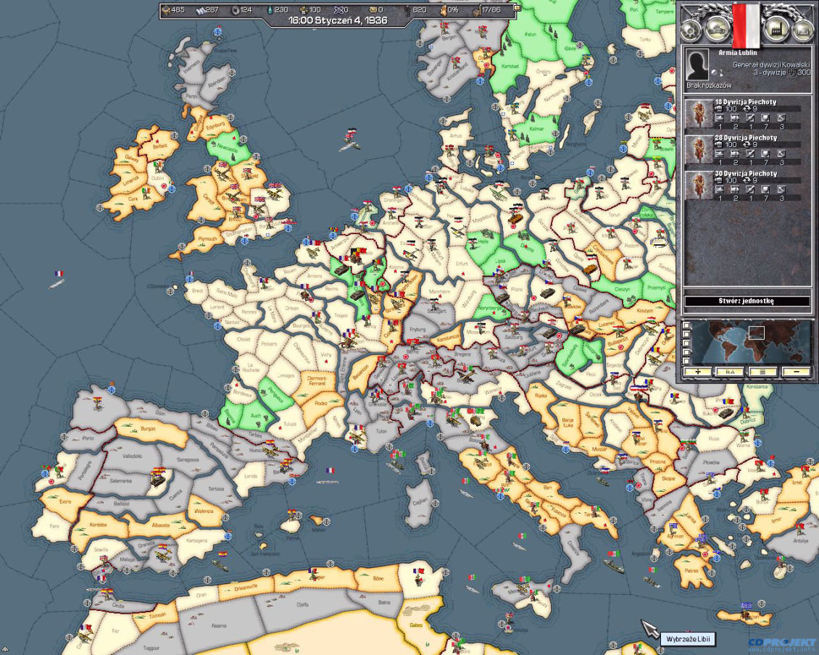Select the Djelfa province in Algeria
Screen dimensions: 819x655
[x=302, y=605]
